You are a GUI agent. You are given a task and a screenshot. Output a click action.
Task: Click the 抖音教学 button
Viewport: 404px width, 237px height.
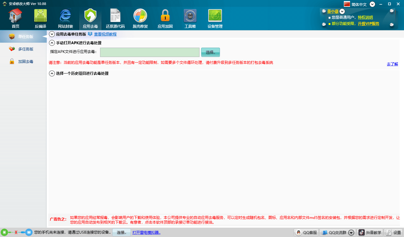click(x=370, y=232)
